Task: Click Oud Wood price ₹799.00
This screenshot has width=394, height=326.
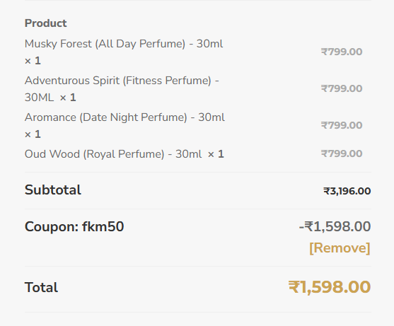Action: 342,153
